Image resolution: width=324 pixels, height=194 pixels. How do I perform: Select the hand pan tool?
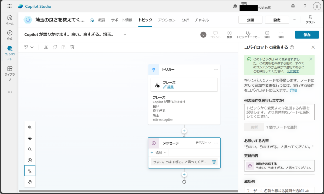(x=30, y=182)
